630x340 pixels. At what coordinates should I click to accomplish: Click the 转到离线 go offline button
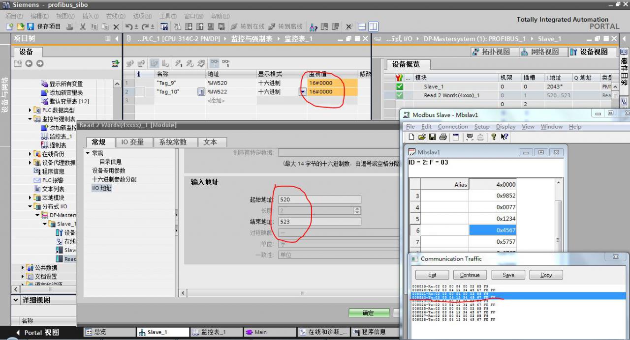point(285,27)
